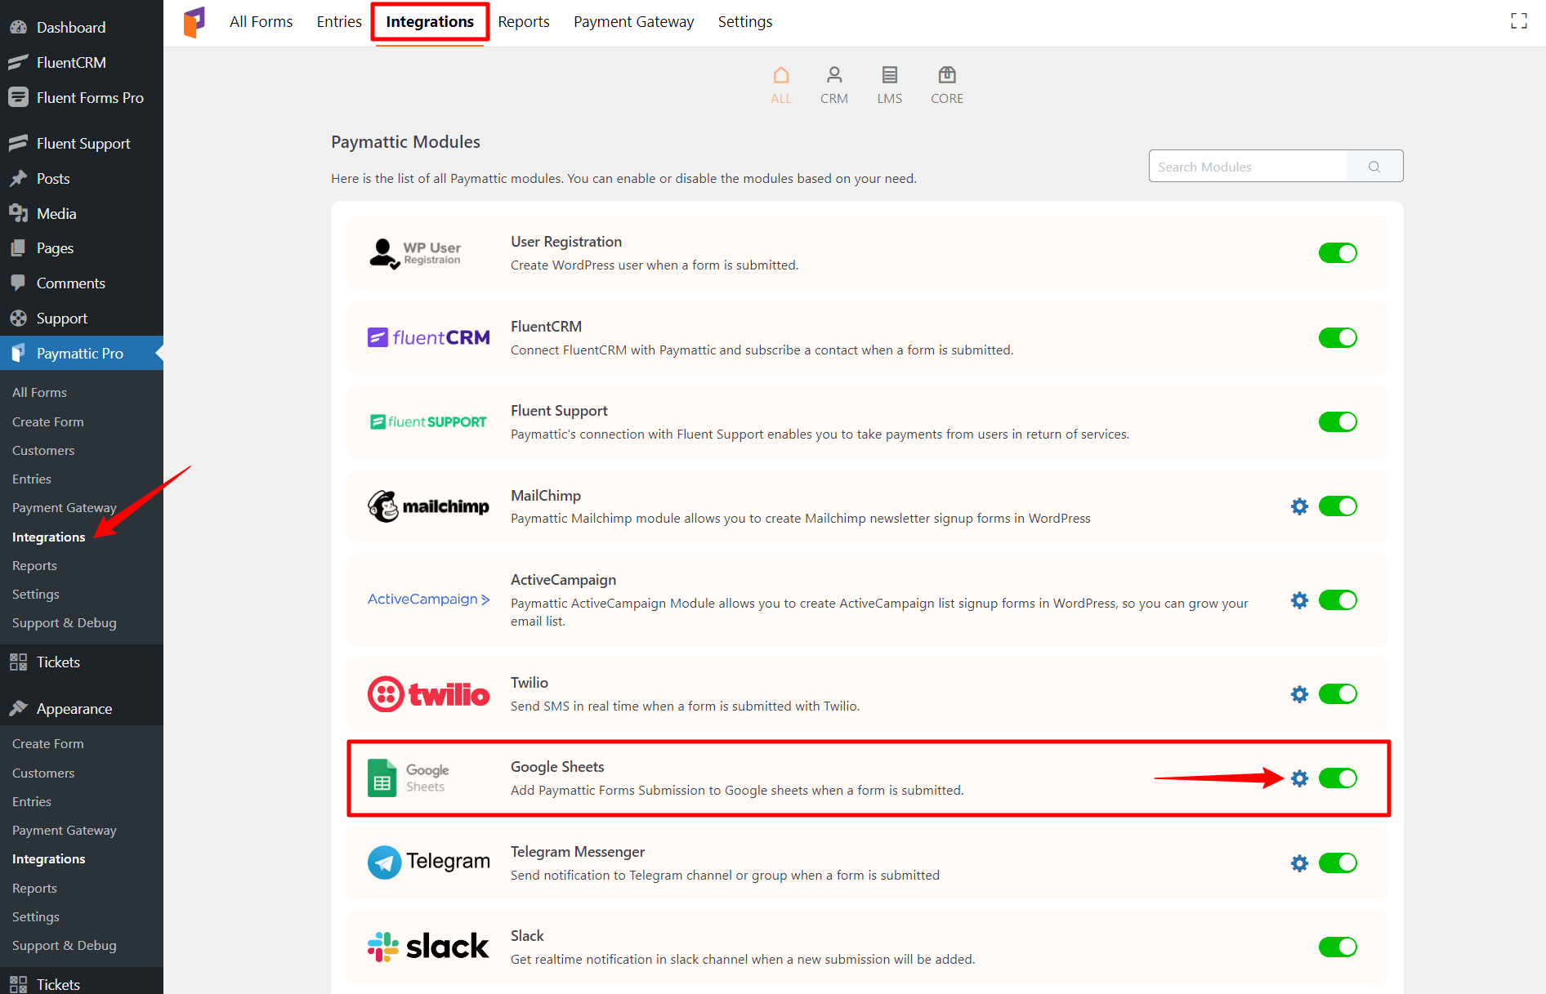Viewport: 1546px width, 994px height.
Task: Click the WP User Registration logo
Action: (415, 253)
